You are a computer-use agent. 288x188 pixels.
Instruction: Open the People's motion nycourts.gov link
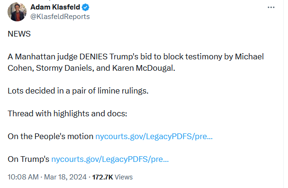(x=154, y=136)
